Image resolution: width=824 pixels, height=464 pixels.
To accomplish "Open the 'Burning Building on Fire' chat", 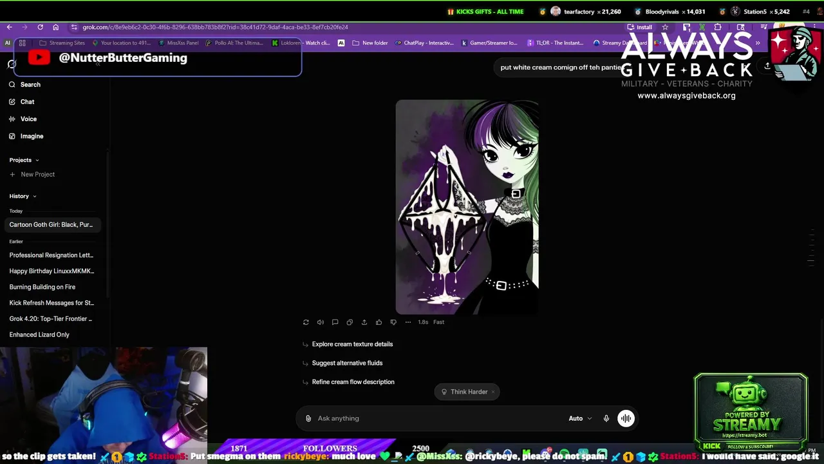I will click(x=42, y=287).
